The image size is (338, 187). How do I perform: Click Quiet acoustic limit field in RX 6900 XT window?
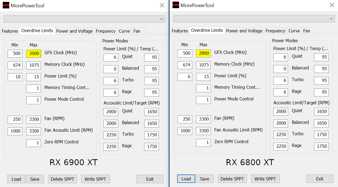click(111, 112)
